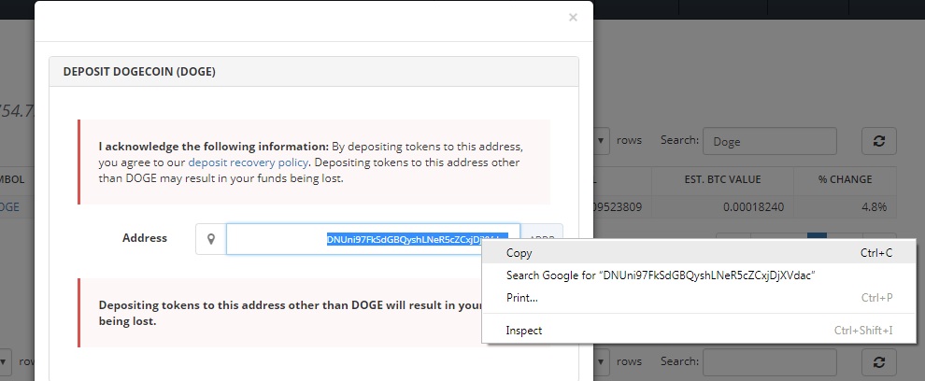This screenshot has height=381, width=925.
Task: Choose Inspect in the context menu
Action: pos(699,331)
